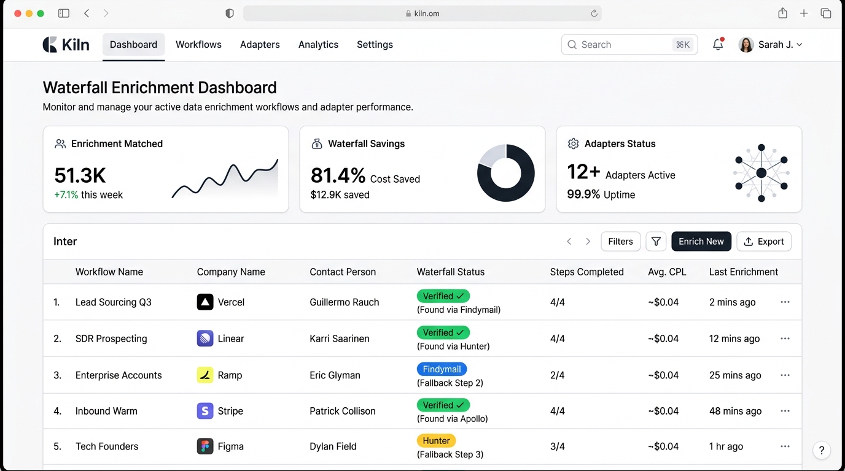
Task: Click the browser address bar
Action: tap(422, 13)
